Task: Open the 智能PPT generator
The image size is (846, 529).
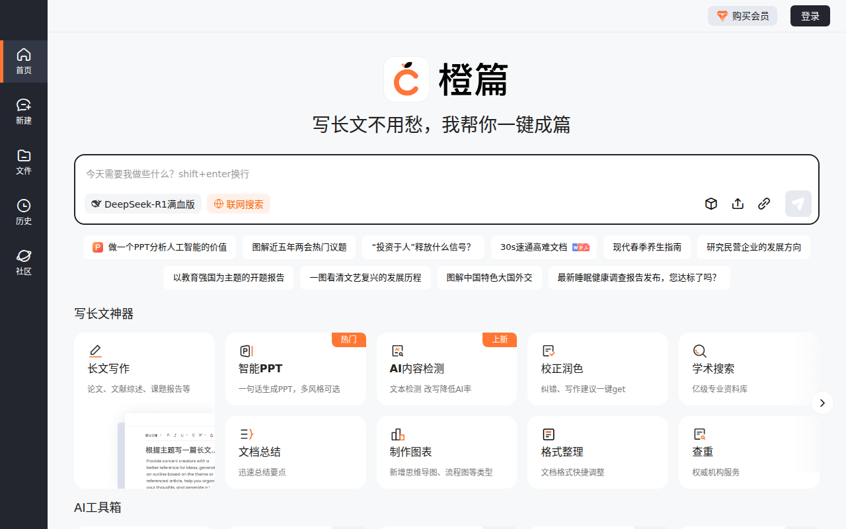Action: click(x=295, y=368)
